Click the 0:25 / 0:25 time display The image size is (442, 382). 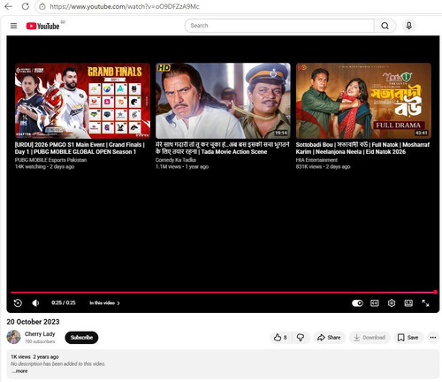(64, 302)
